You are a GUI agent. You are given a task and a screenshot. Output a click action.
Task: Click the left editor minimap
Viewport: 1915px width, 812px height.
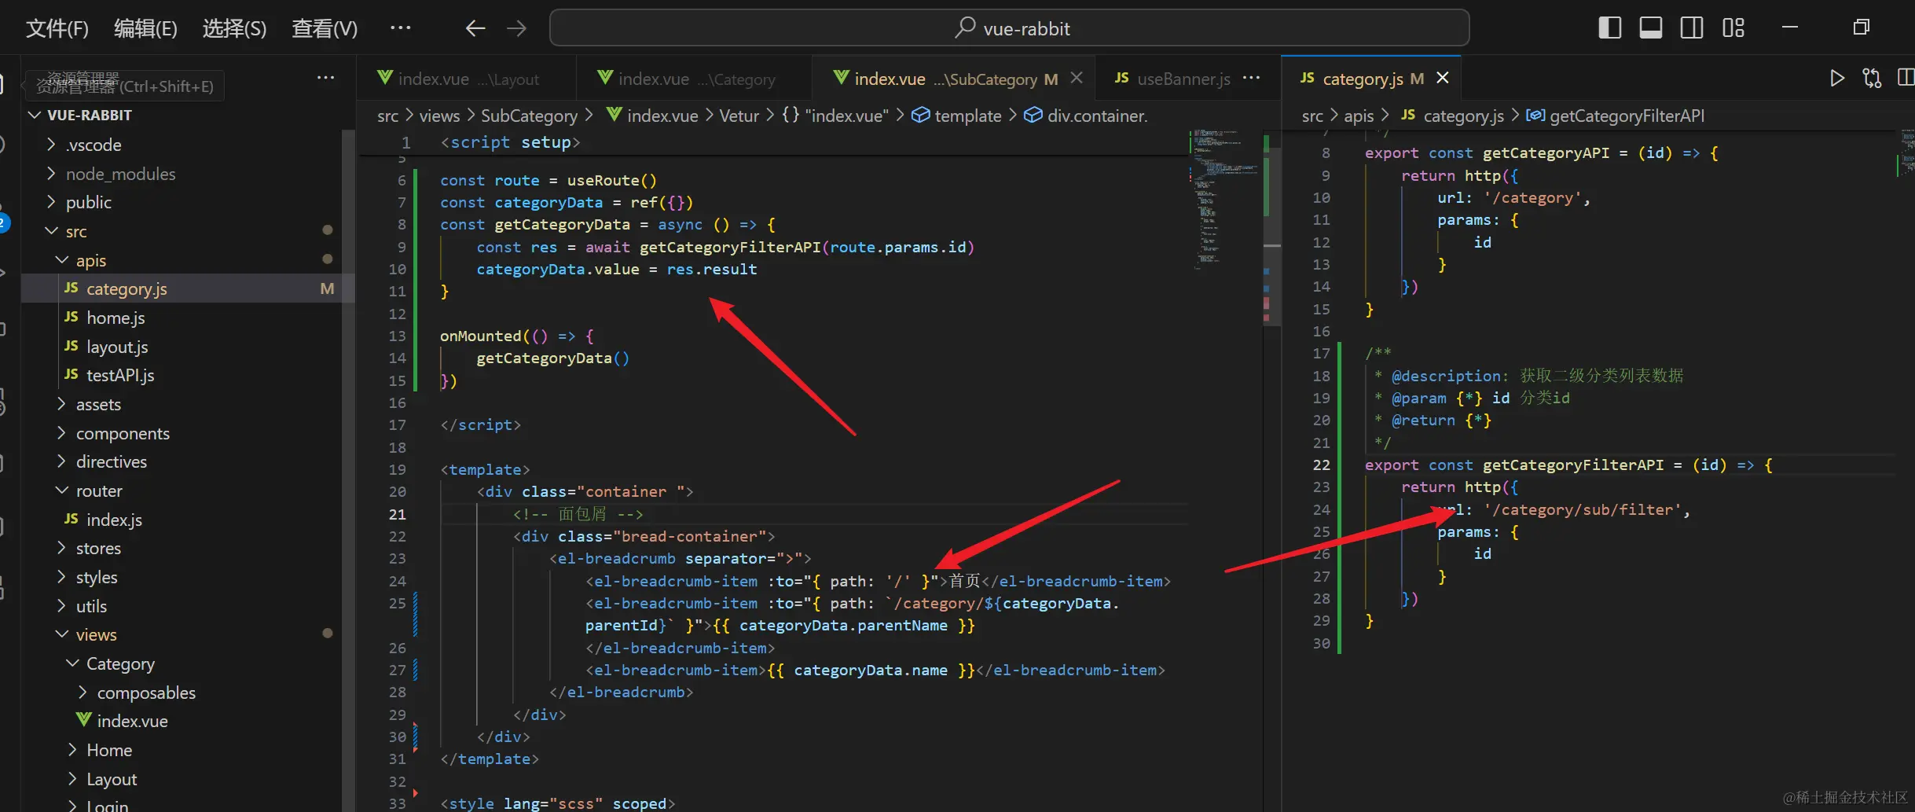click(x=1224, y=199)
